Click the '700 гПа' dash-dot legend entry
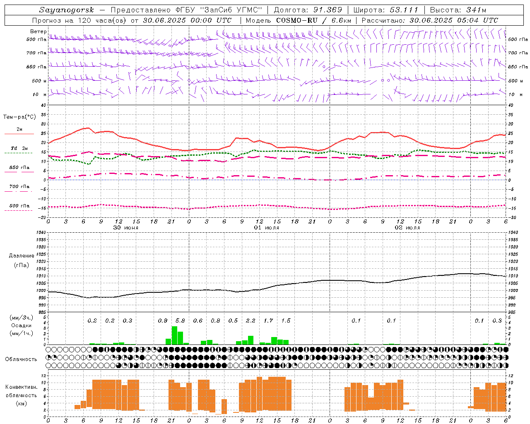Viewport: 530px width, 424px height. click(x=19, y=187)
